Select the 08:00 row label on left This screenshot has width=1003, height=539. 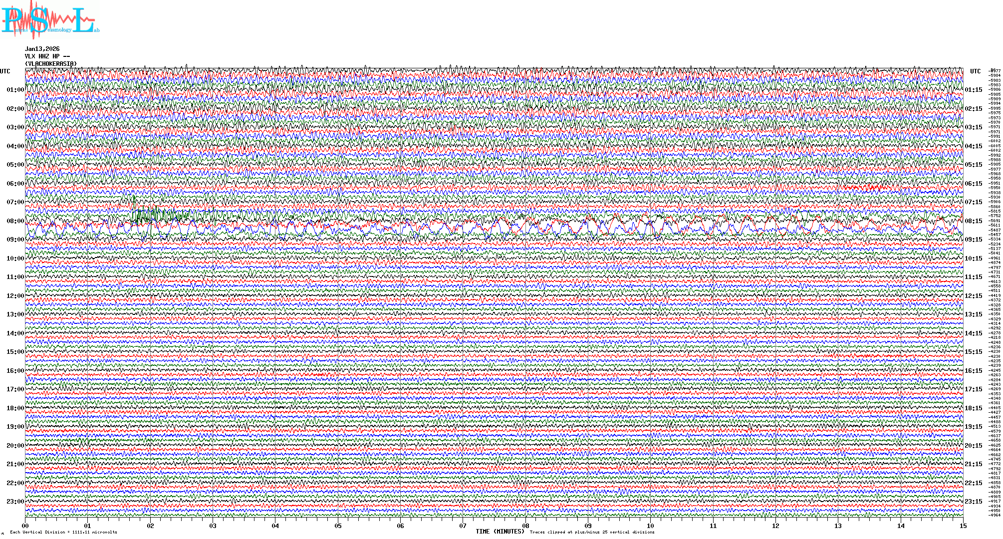tap(15, 221)
